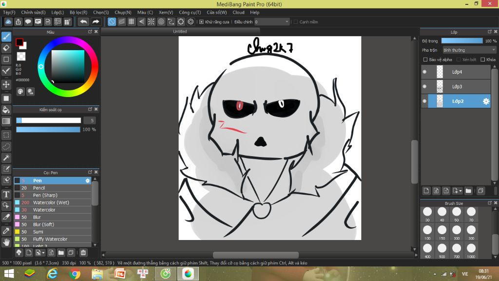Viewport: 499px width, 281px height.
Task: Undock the Màu color panel
Action: [90, 32]
